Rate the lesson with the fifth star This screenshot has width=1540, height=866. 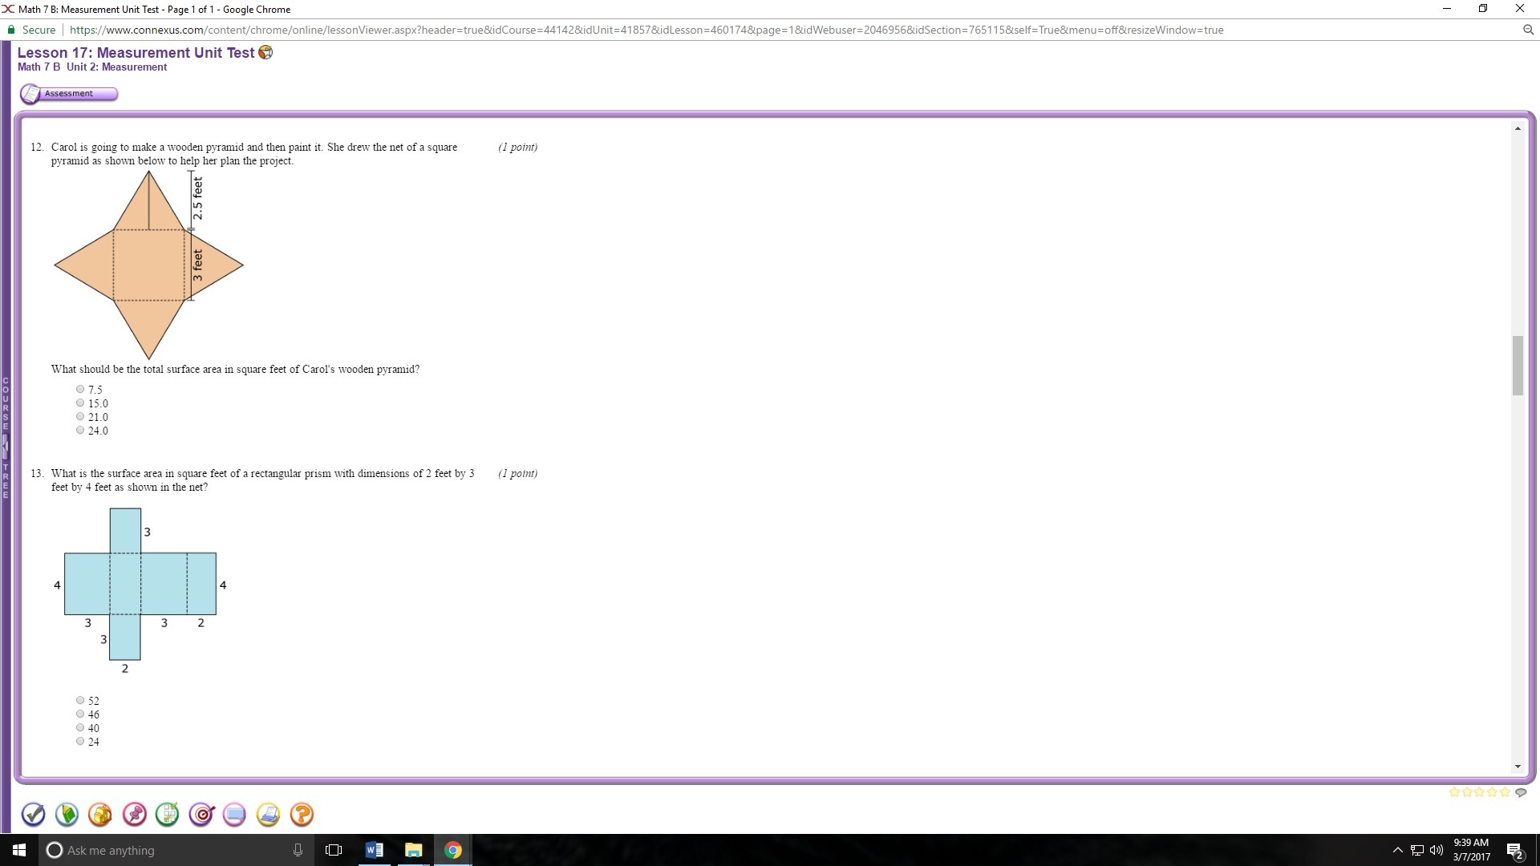pyautogui.click(x=1505, y=792)
